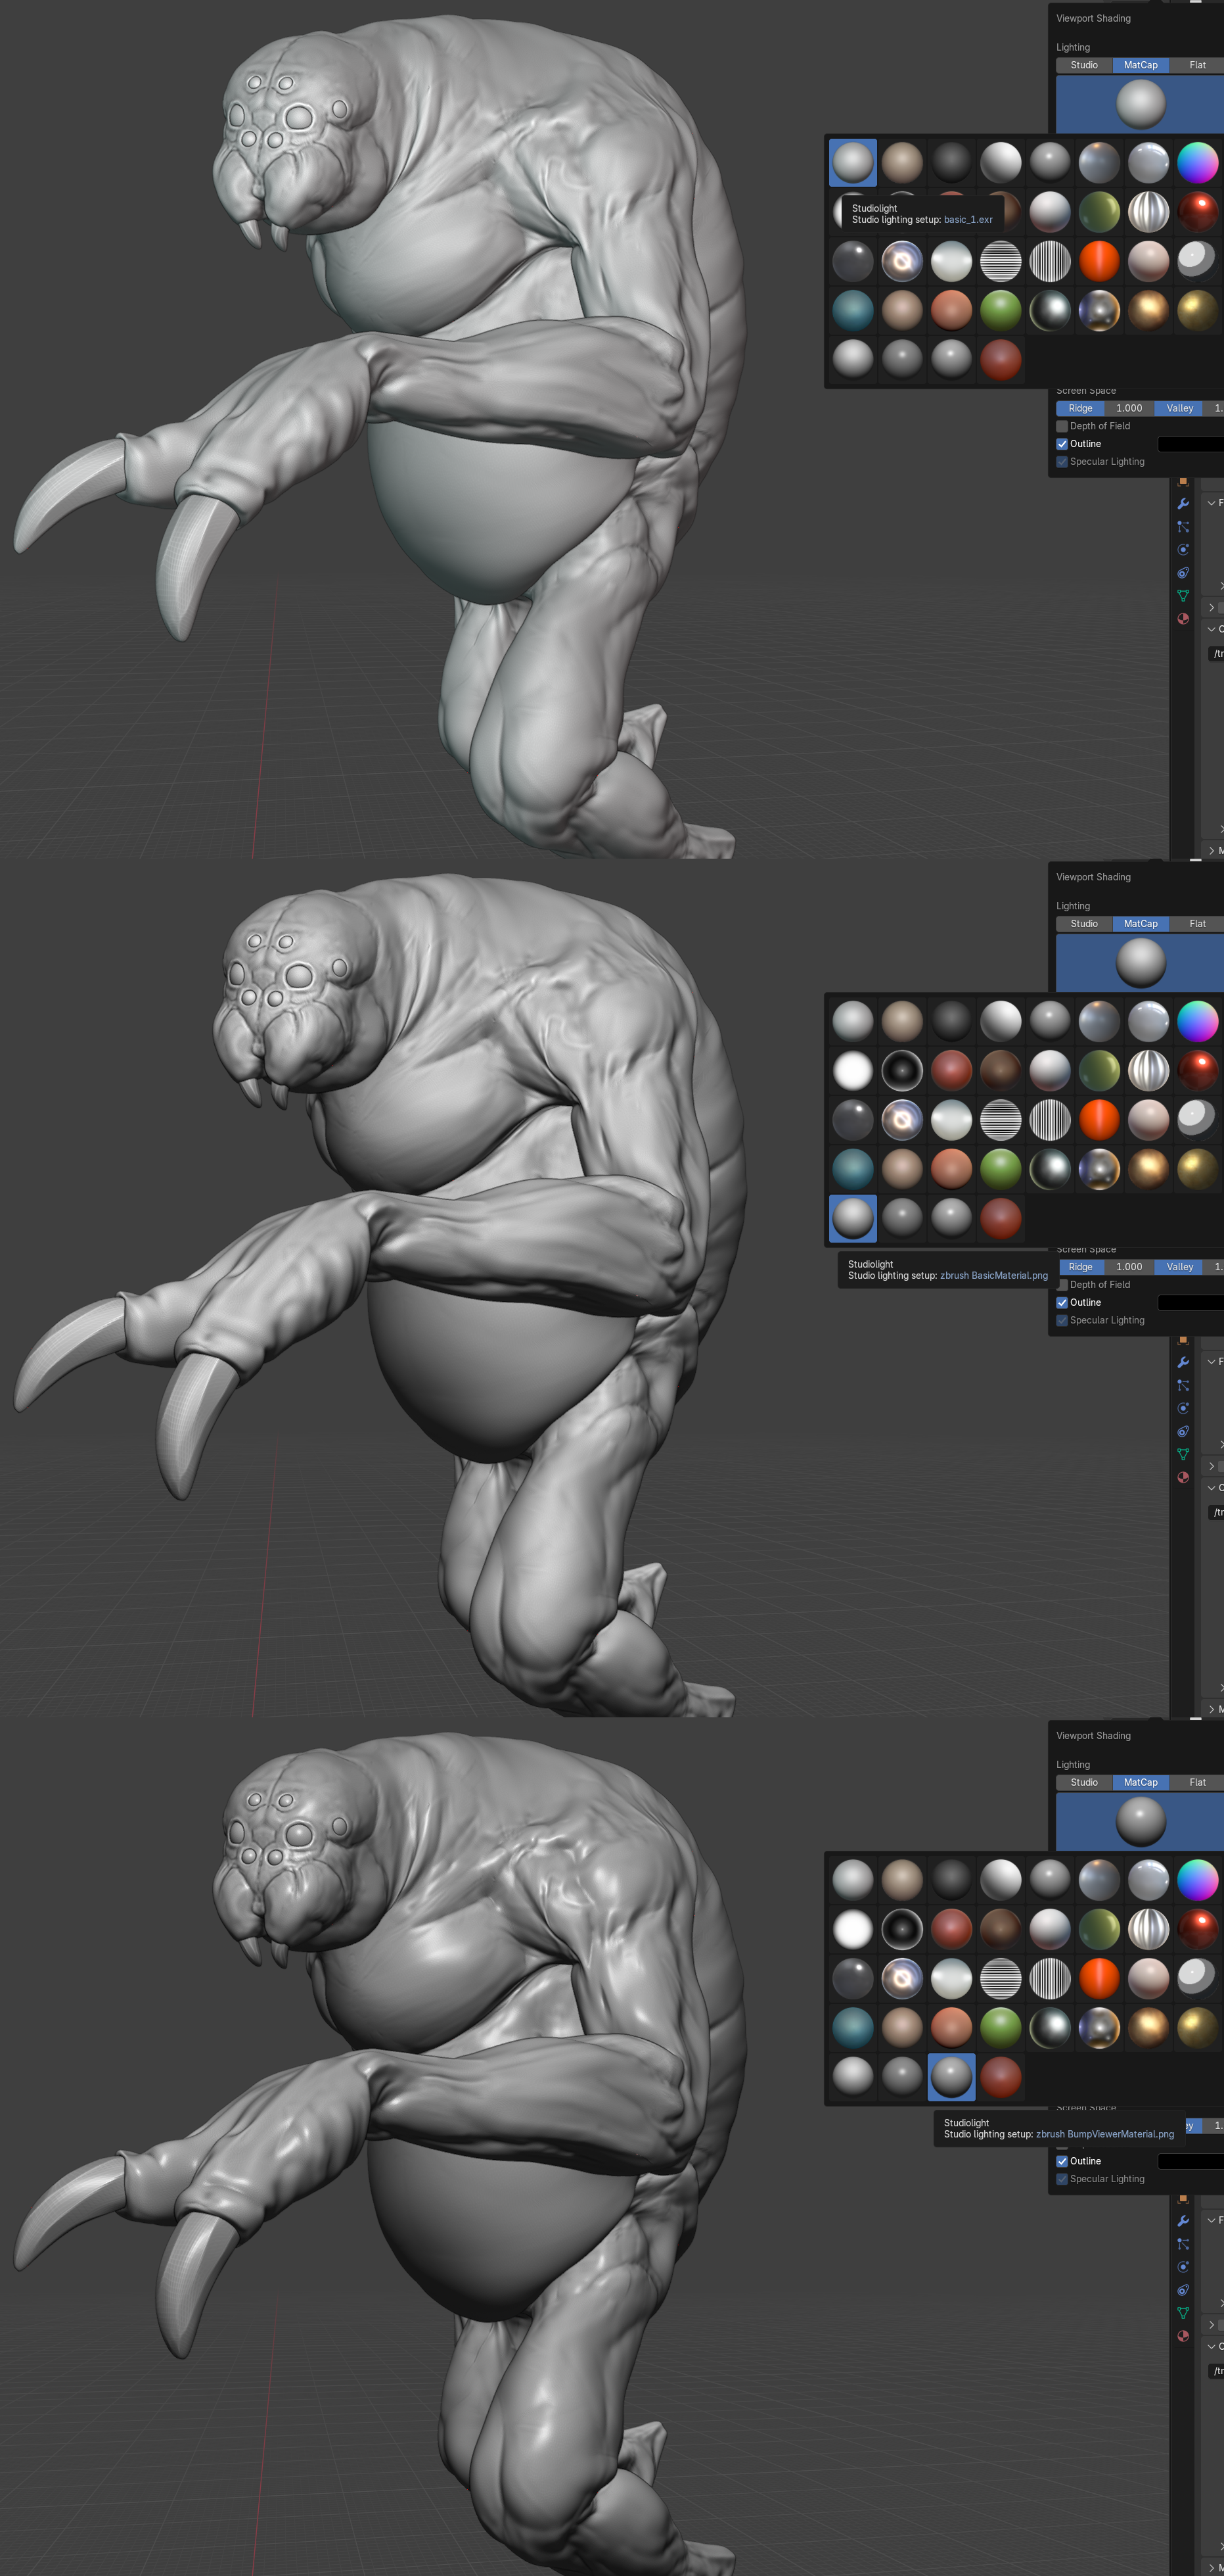Switch to Studio lighting in bottom screenshot
Viewport: 1224px width, 2576px height.
(x=1084, y=1783)
